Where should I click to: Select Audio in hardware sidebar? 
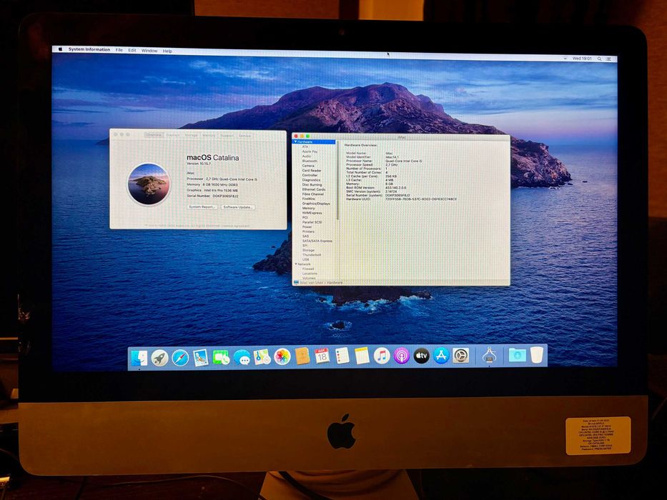pyautogui.click(x=307, y=156)
